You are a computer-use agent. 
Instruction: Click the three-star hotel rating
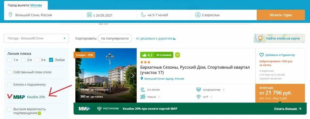coord(145,62)
